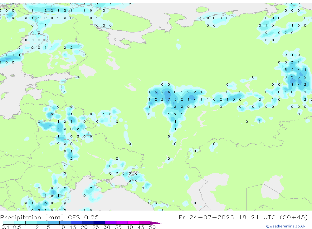Click the '6' precipitation value in central cluster

[169, 92]
